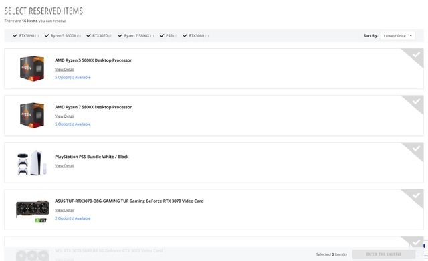This screenshot has height=261, width=428.
Task: Expand 2 Option(s) Available under ASUS RTX 3070
Action: [73, 218]
